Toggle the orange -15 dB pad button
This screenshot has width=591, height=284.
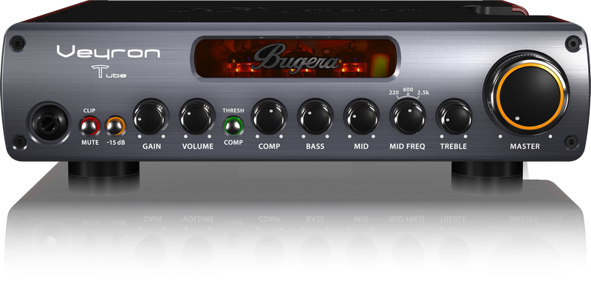pyautogui.click(x=116, y=126)
